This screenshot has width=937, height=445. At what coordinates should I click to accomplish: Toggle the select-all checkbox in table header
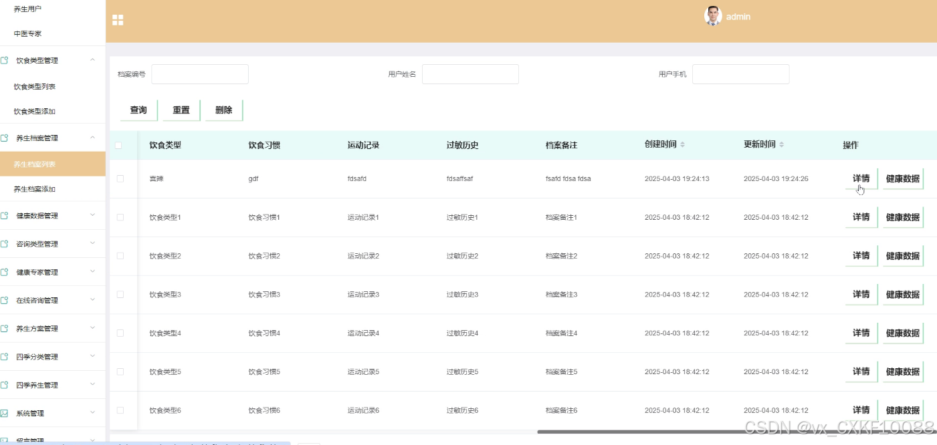[118, 145]
